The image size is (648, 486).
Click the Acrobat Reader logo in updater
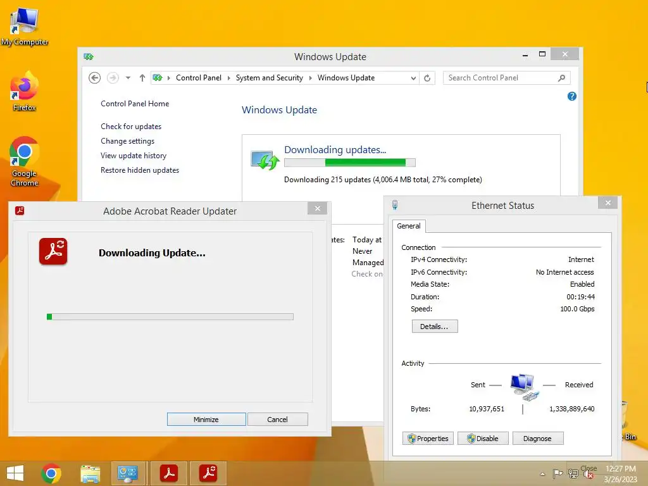click(x=53, y=251)
